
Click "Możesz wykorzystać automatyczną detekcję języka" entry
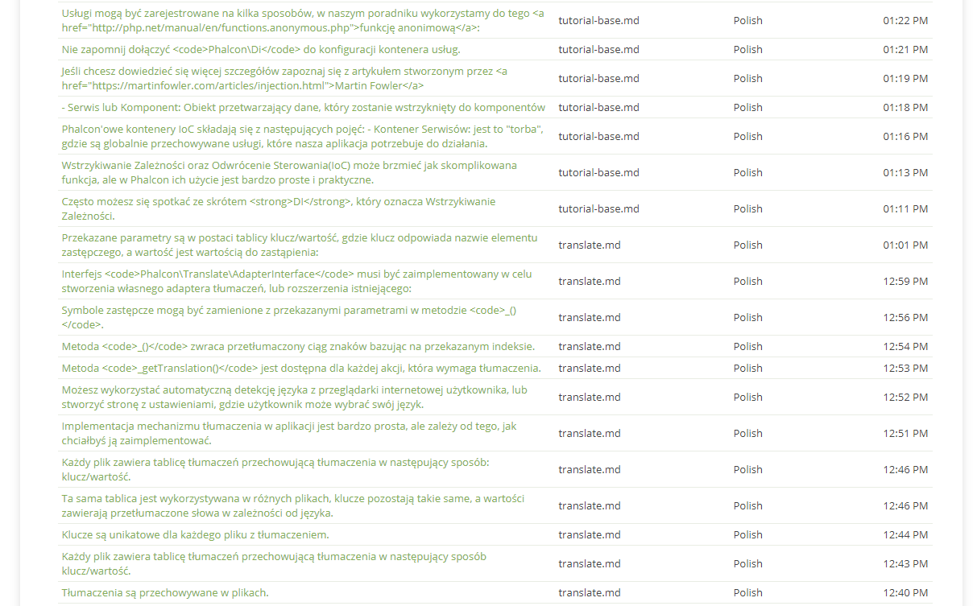[295, 397]
